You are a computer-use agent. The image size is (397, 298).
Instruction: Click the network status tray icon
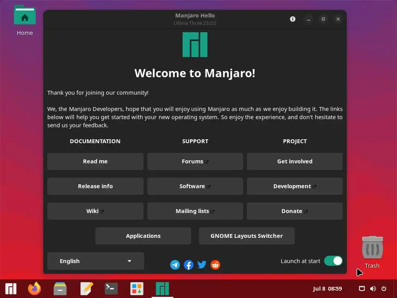tap(362, 289)
